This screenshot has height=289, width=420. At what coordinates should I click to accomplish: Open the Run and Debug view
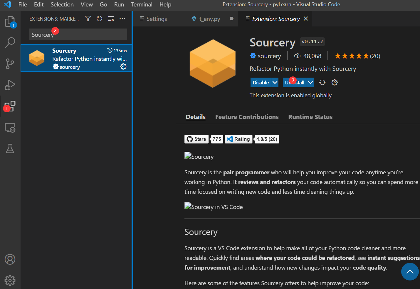tap(10, 85)
